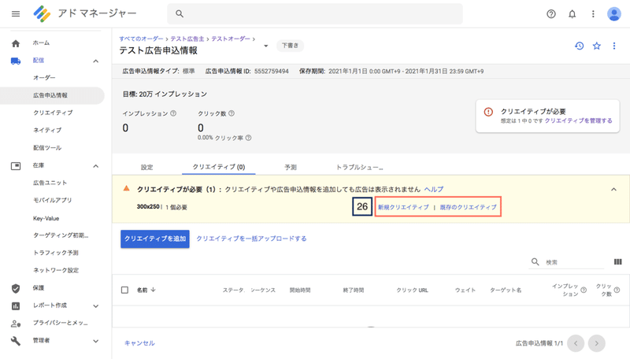This screenshot has width=630, height=359.
Task: Click すべてのオーダー breadcrumb
Action: click(x=141, y=39)
